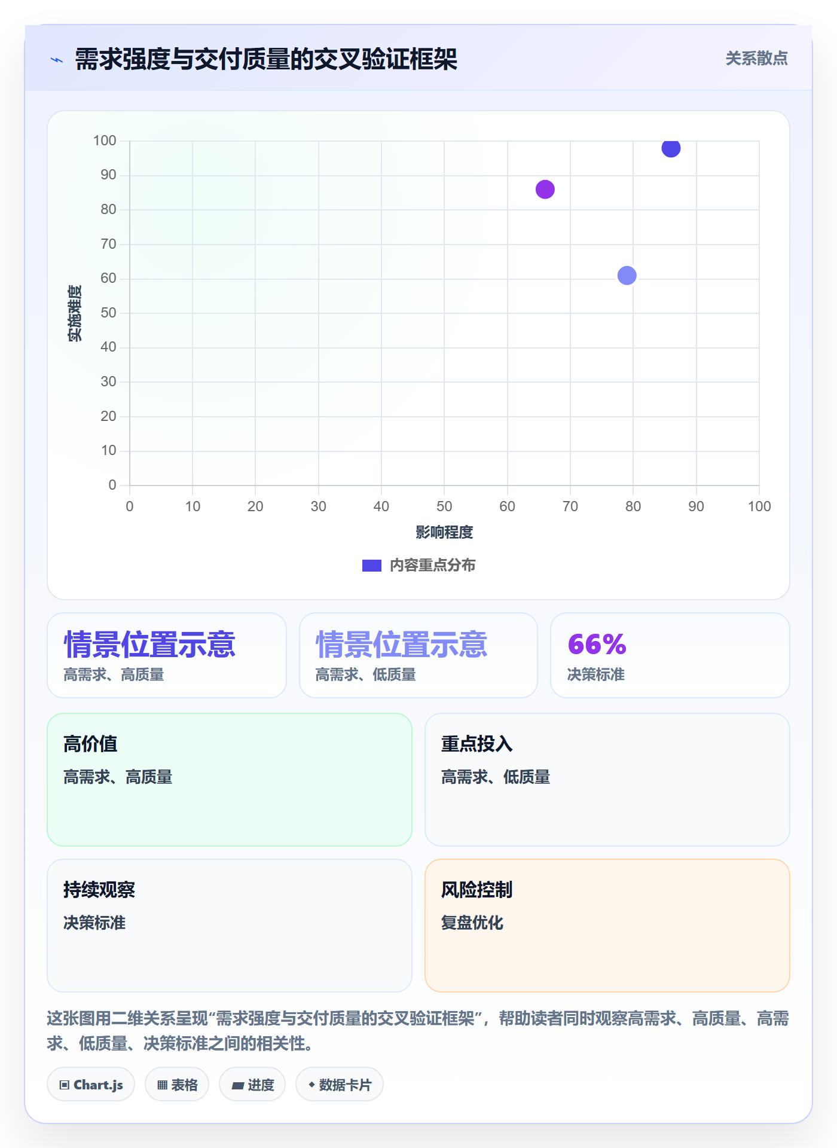The width and height of the screenshot is (837, 1148).
Task: Click the 内容重点分布 legend label
Action: point(432,566)
